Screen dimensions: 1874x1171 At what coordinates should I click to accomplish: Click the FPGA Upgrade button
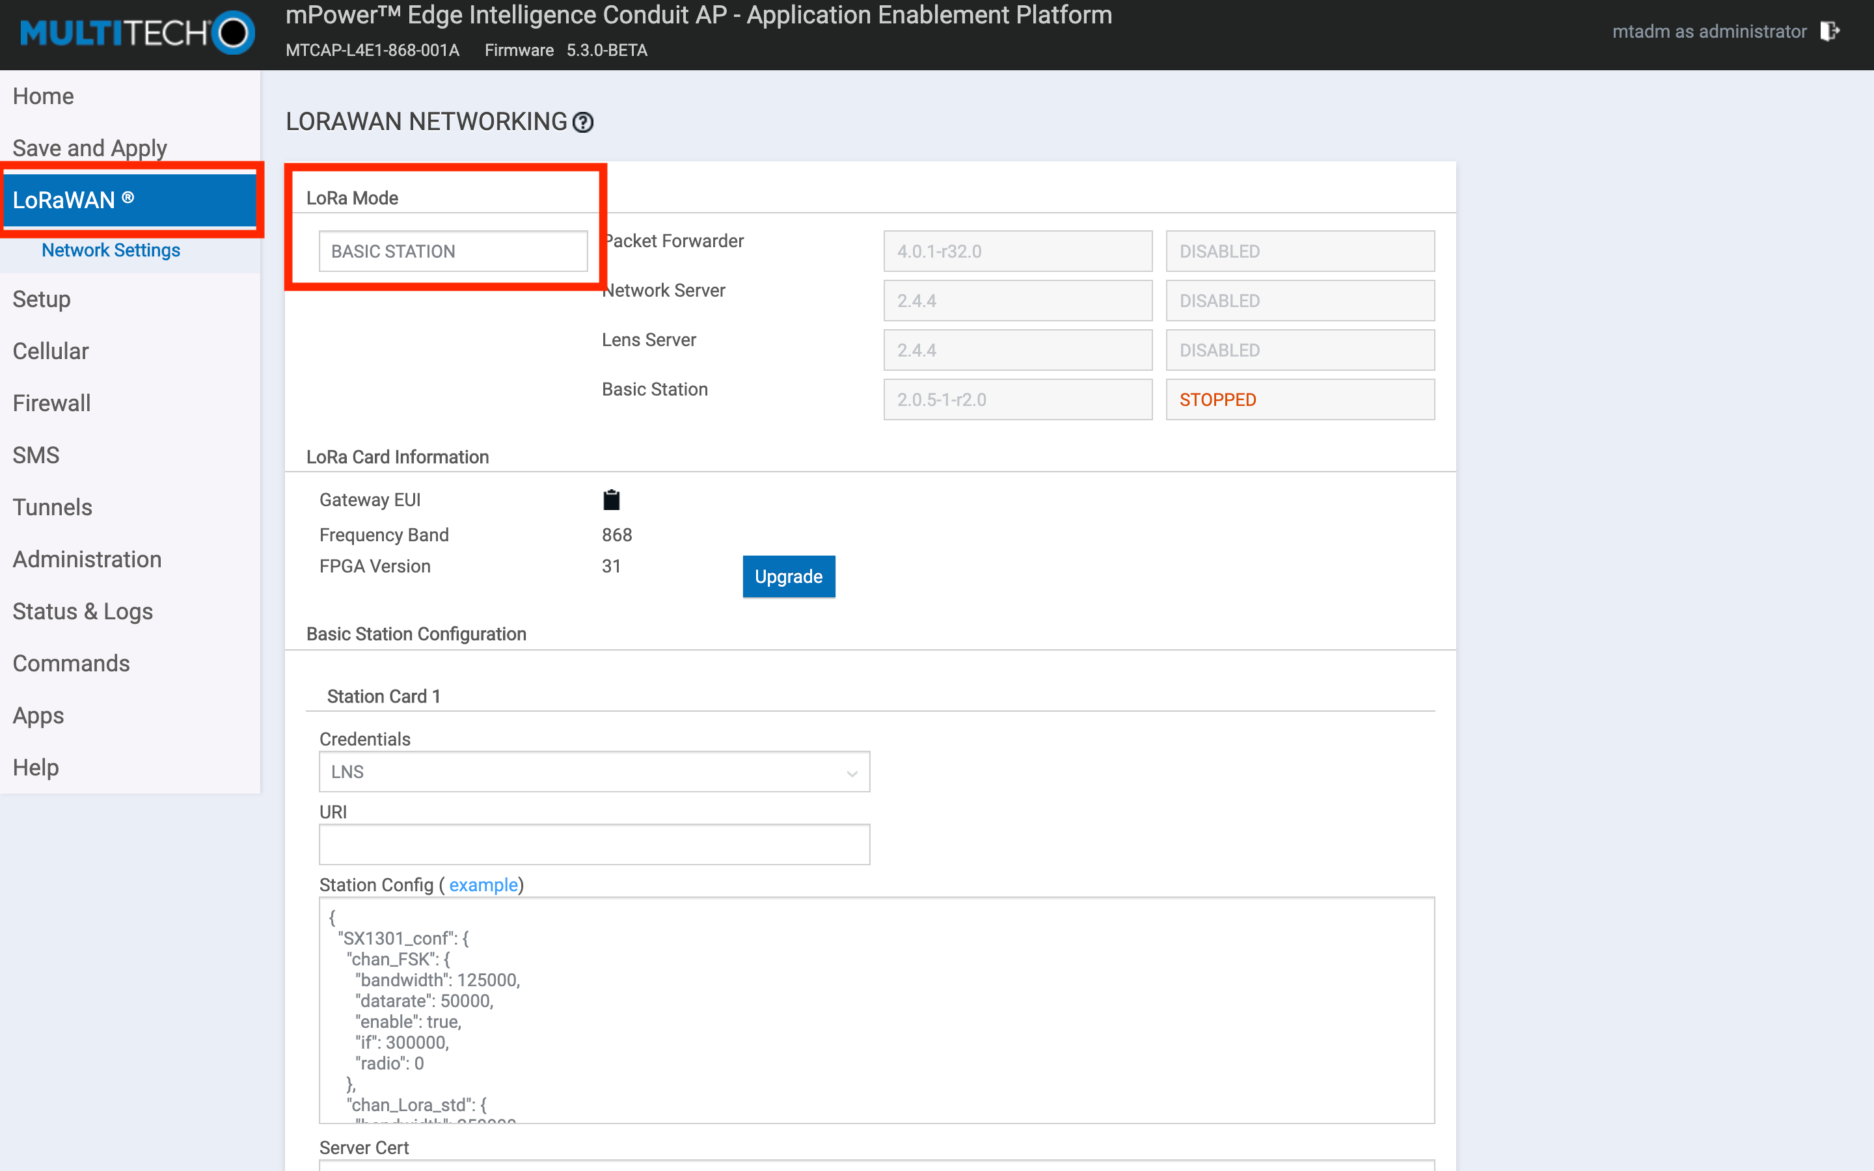[x=789, y=576]
